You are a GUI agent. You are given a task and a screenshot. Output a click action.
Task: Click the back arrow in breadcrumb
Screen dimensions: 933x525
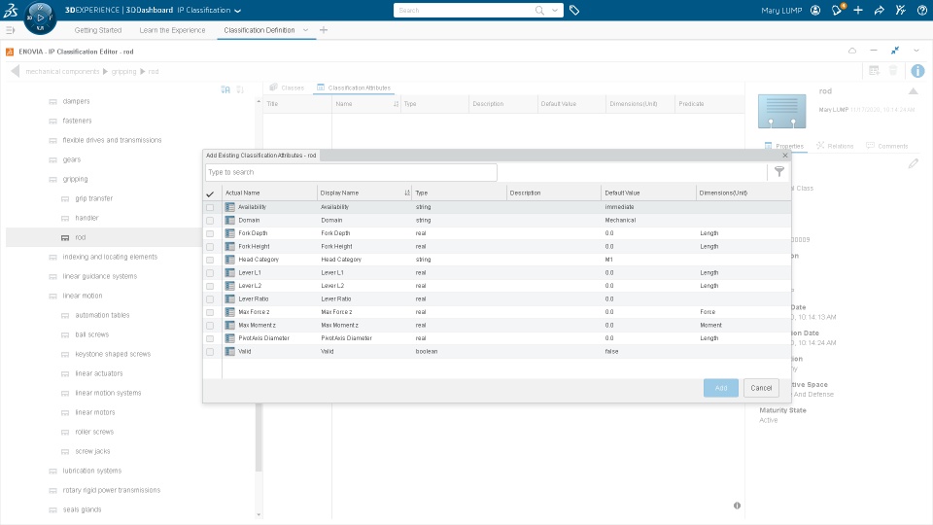point(15,71)
